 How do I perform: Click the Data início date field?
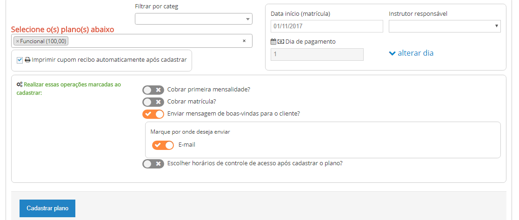pyautogui.click(x=326, y=26)
